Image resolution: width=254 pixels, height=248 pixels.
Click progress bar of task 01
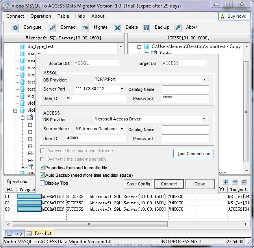tap(30, 196)
